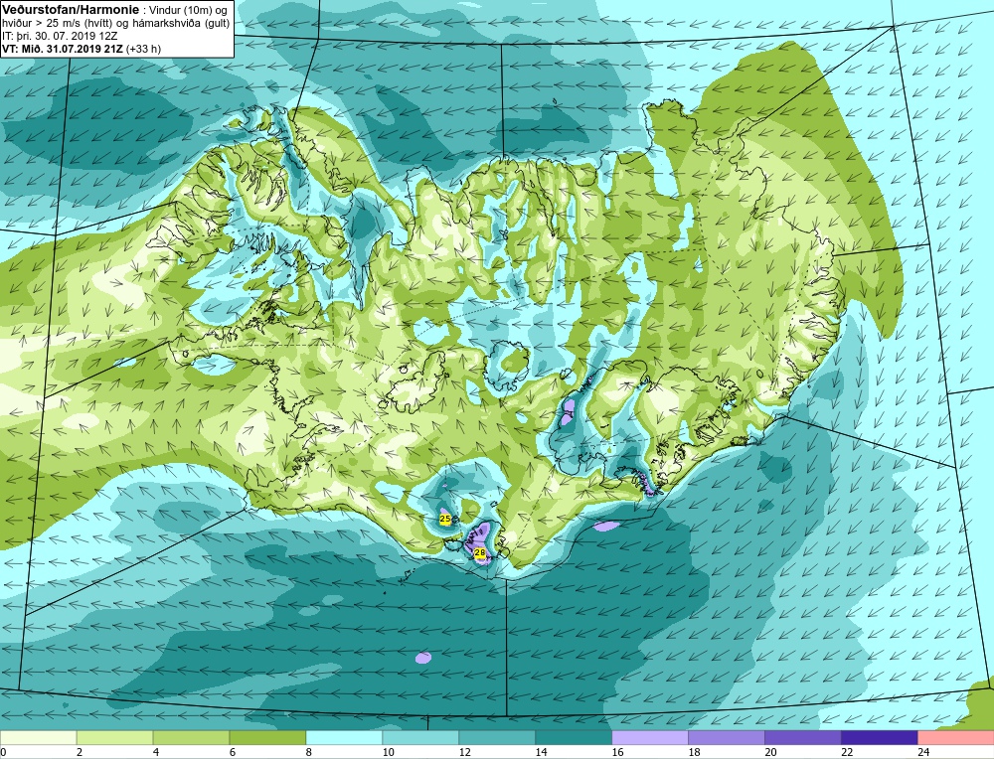Click the green 4–6 m/s legend swatch

(192, 738)
